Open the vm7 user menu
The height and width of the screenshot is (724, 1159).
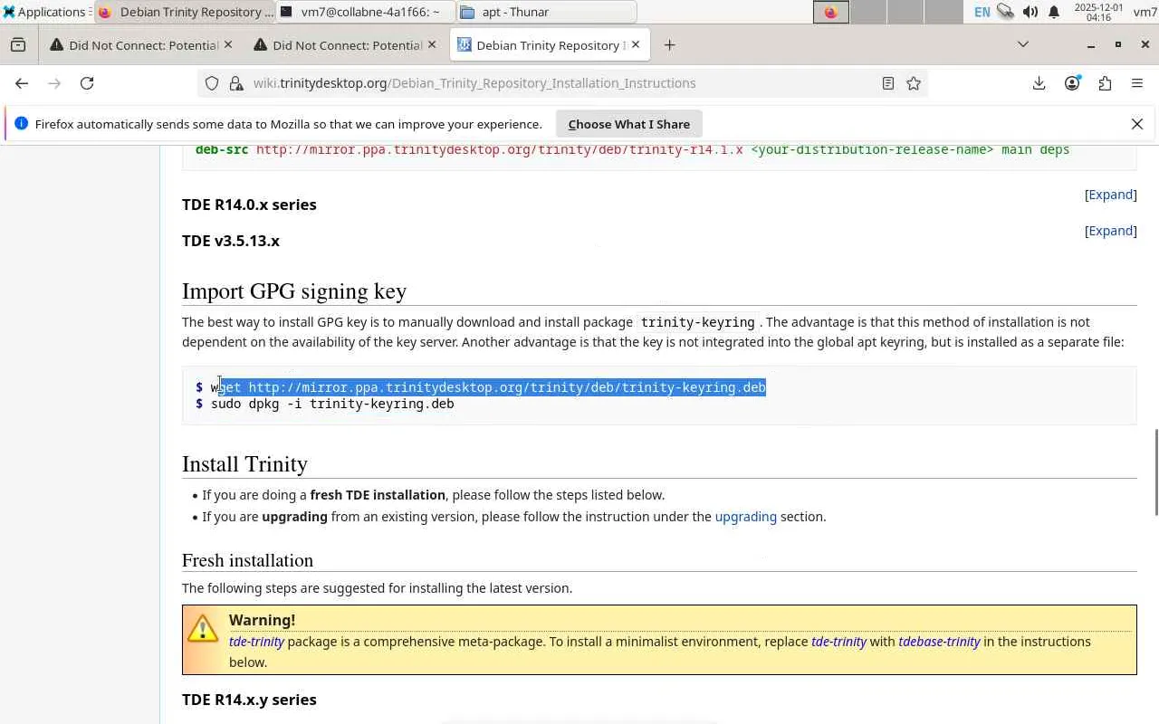[1145, 12]
